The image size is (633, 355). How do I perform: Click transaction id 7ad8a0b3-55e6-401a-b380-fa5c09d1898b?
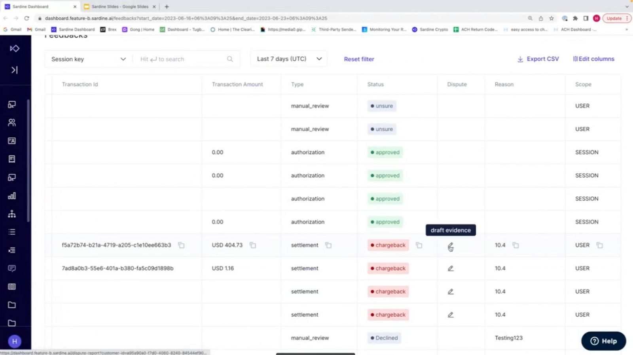point(118,268)
